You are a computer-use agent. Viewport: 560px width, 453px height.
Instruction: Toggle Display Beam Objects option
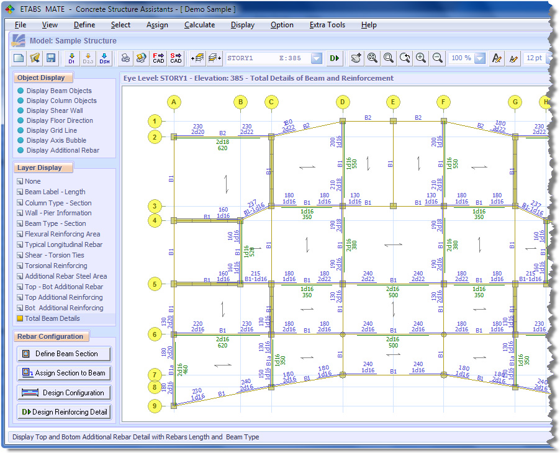pos(58,91)
